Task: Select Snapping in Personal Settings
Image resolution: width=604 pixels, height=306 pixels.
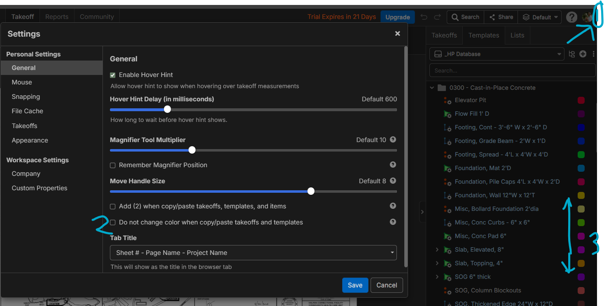Action: [x=26, y=97]
